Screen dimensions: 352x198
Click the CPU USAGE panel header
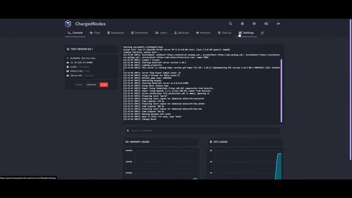(x=245, y=142)
